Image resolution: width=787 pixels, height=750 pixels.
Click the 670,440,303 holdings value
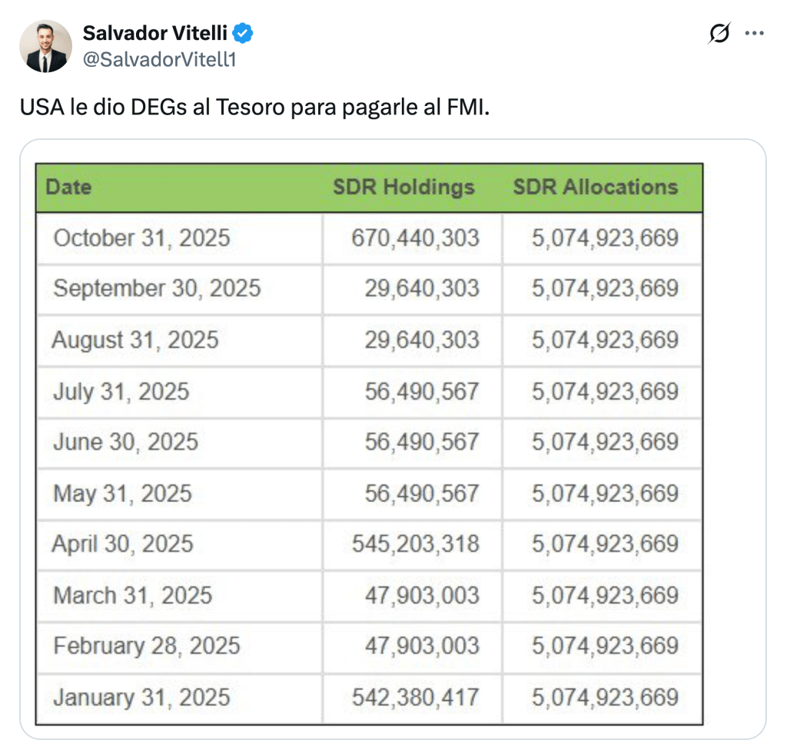pyautogui.click(x=415, y=238)
